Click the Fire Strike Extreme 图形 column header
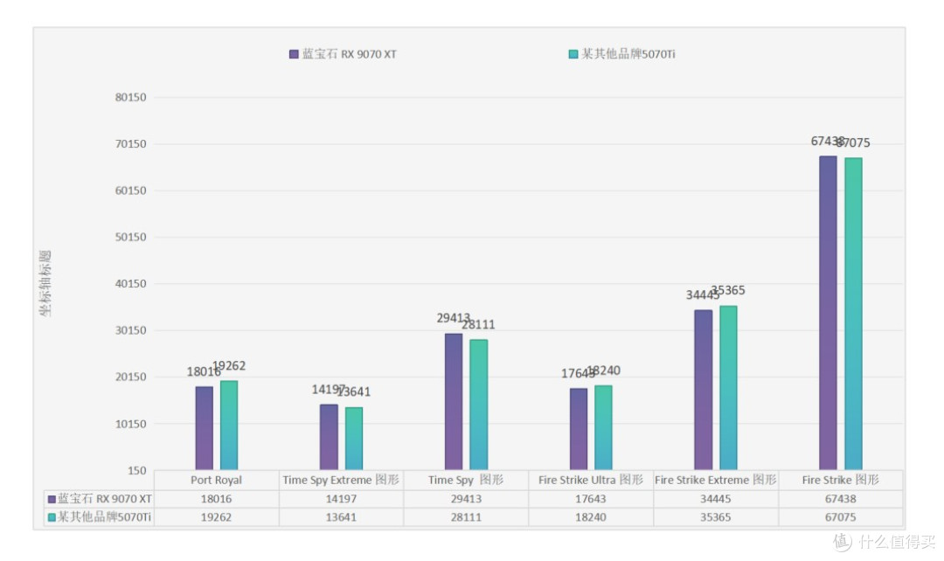Viewport: 944px width, 561px height. (x=715, y=481)
